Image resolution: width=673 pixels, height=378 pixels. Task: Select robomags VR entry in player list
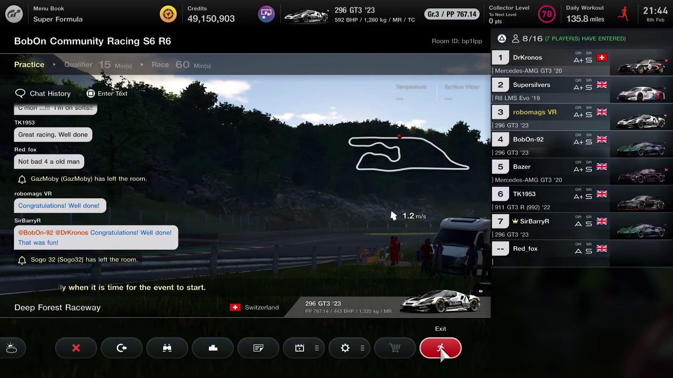coord(582,117)
